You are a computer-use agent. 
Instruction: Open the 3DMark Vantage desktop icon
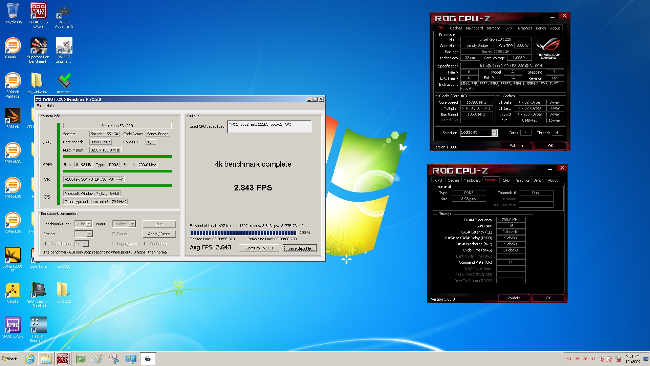point(13,85)
